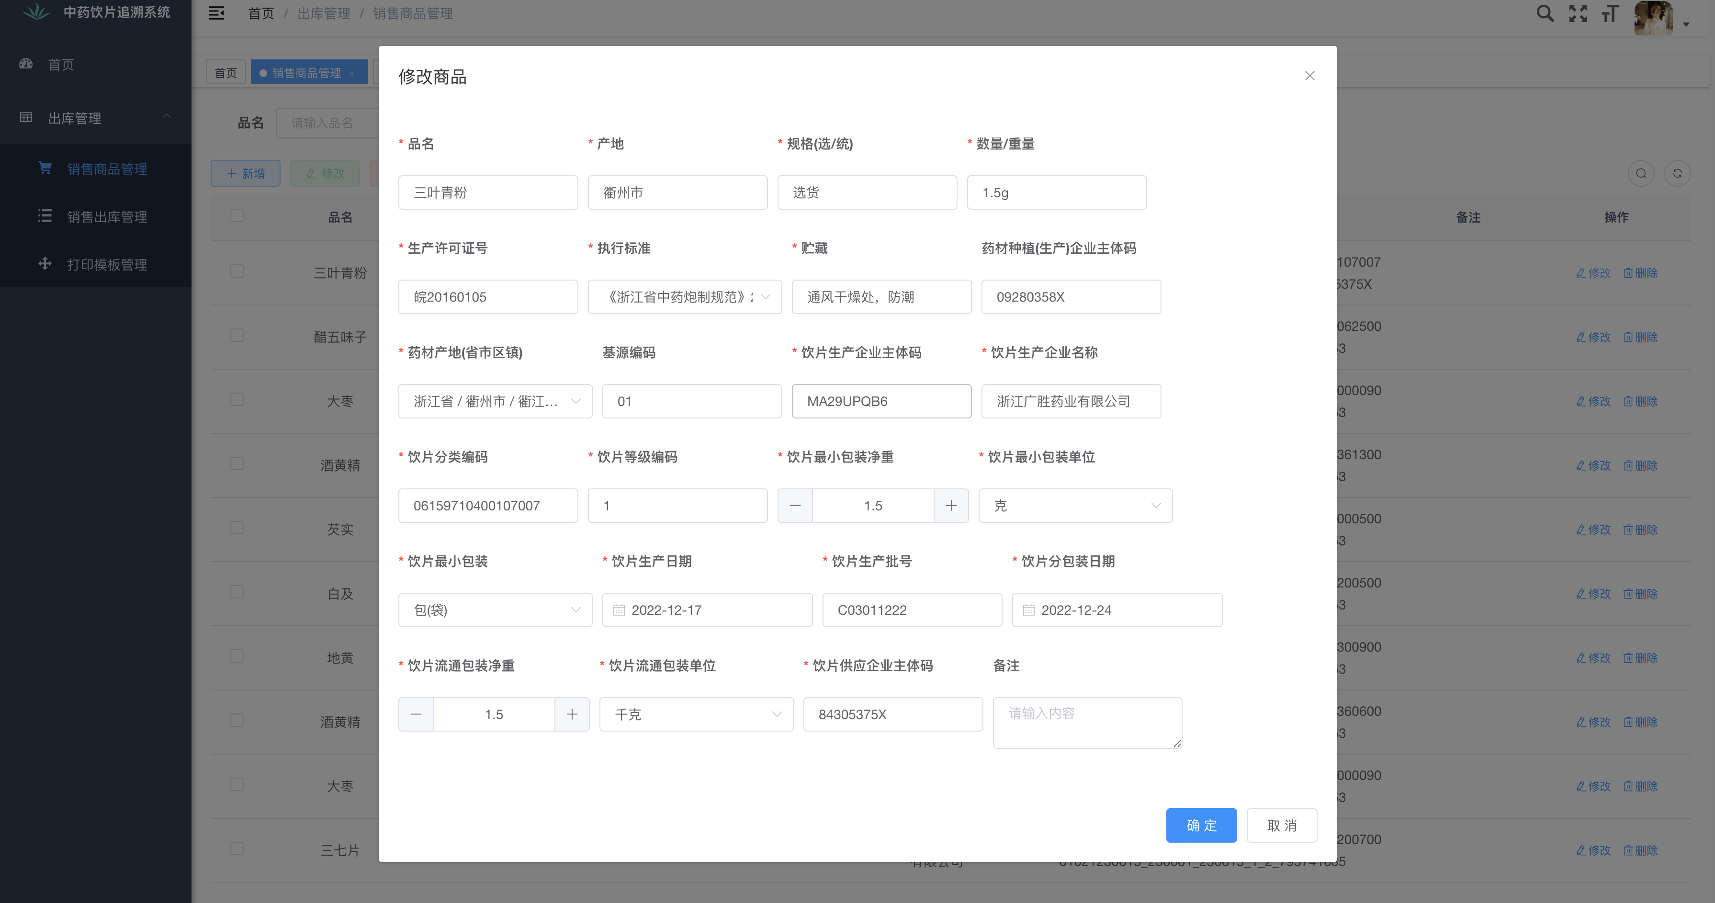Screen dimensions: 1715x903
Task: Collapse the 出库管理 sidebar menu
Action: click(96, 118)
